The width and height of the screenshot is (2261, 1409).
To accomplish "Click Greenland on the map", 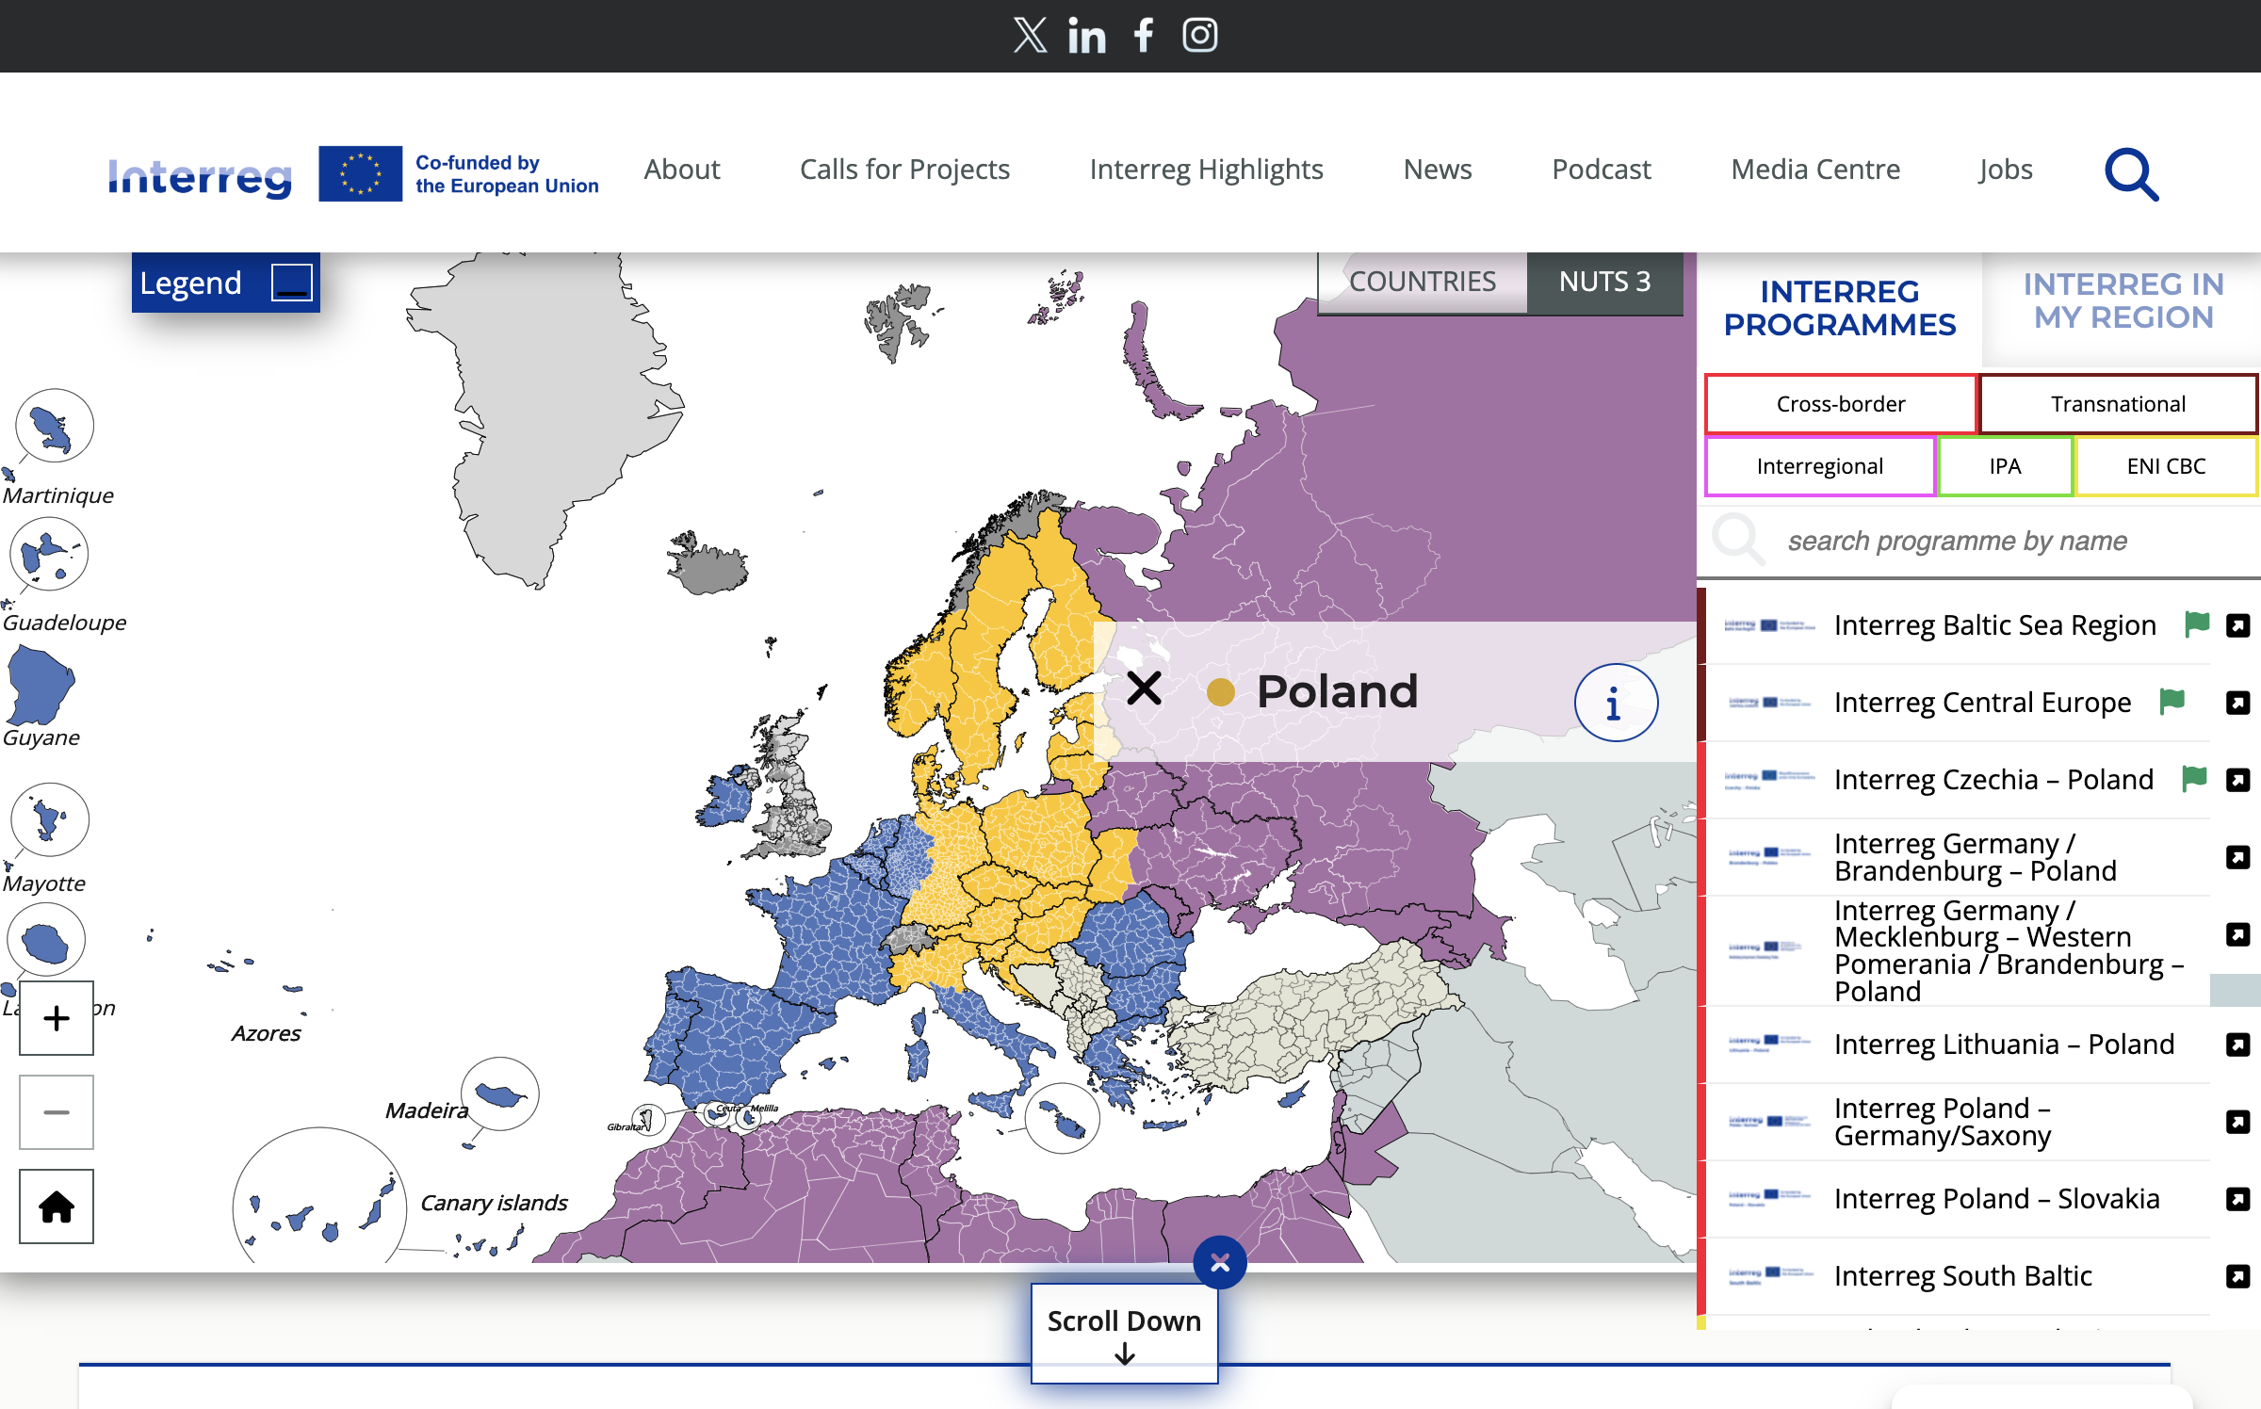I will pyautogui.click(x=546, y=414).
